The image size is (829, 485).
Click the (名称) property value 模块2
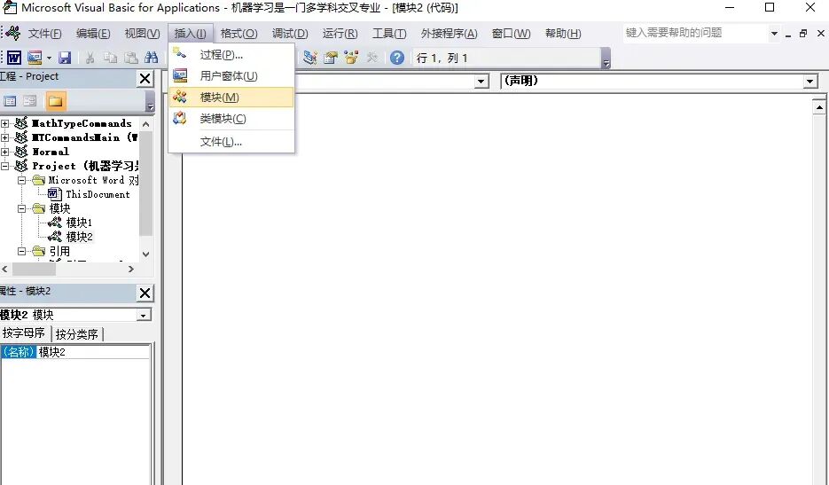click(x=93, y=352)
